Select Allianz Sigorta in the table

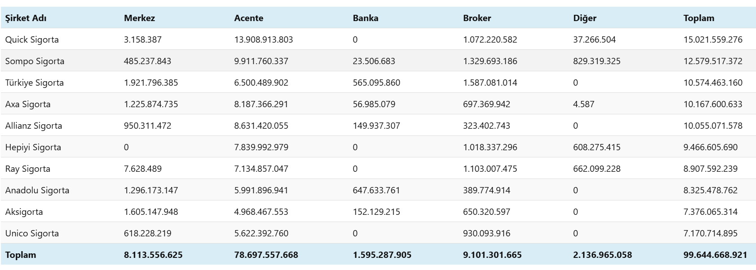tap(34, 126)
